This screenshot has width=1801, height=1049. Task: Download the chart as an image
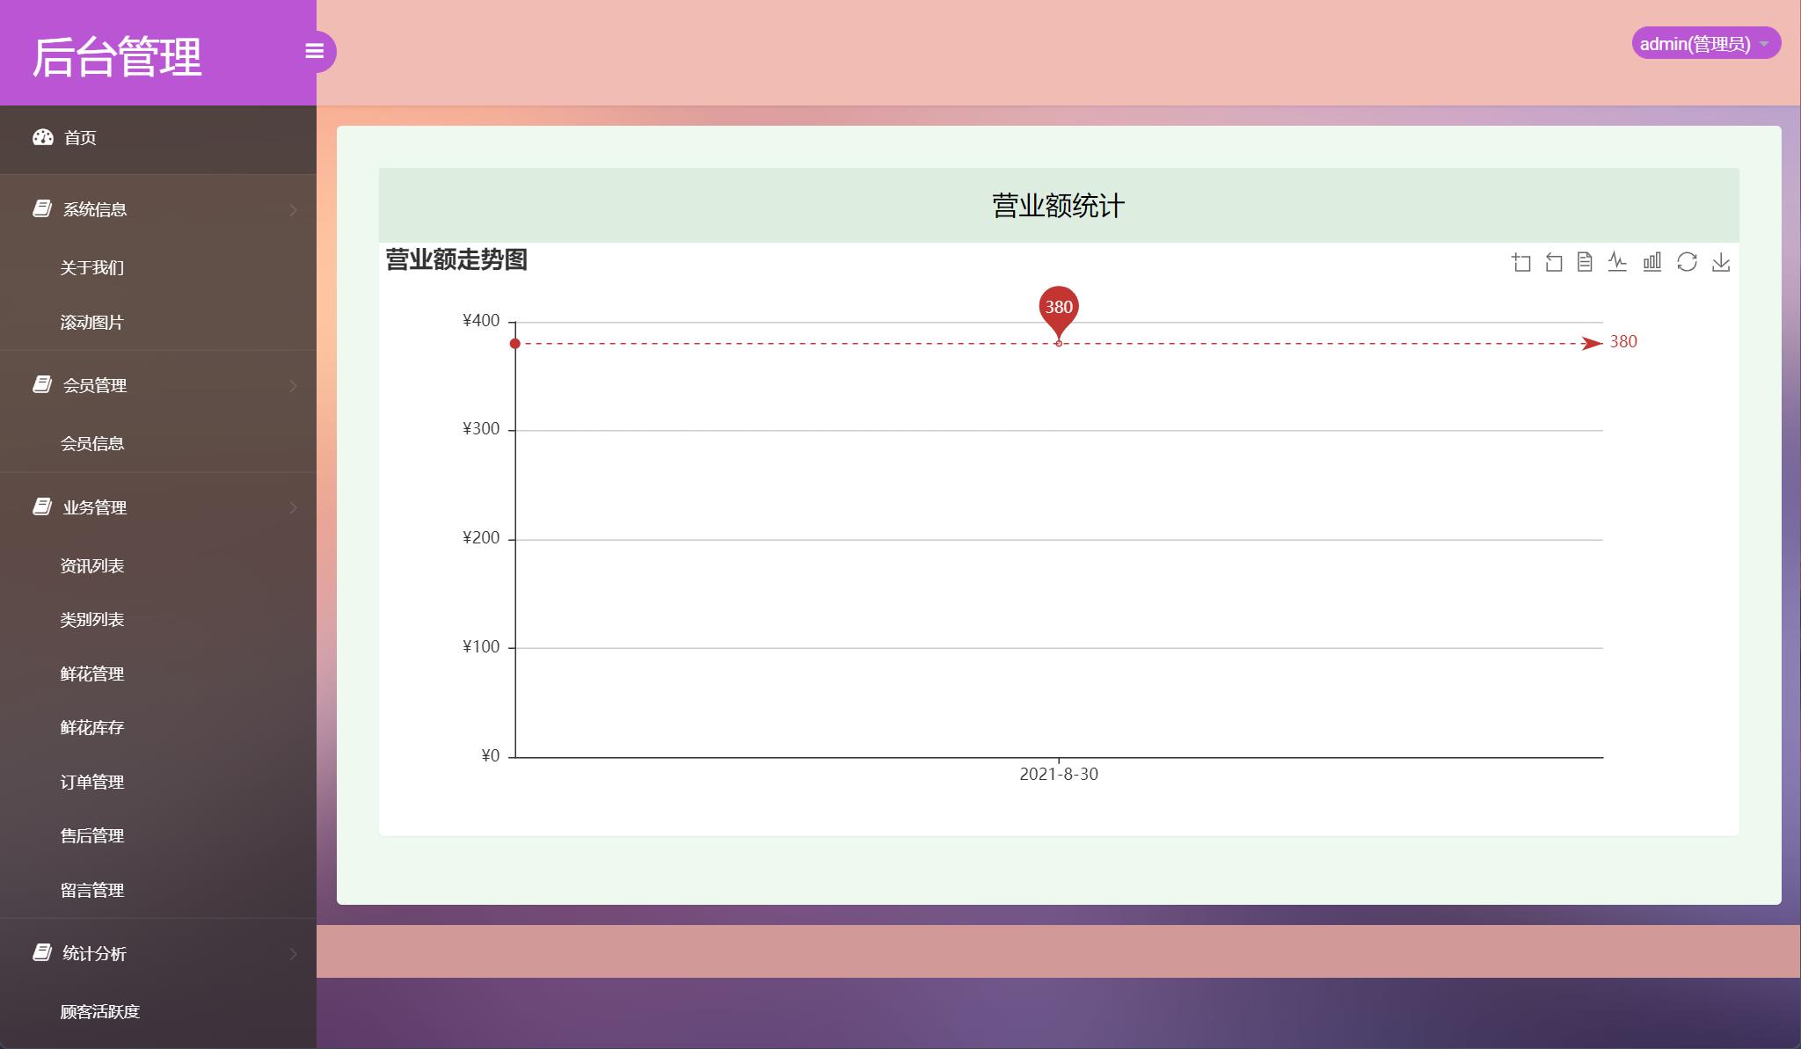1720,262
